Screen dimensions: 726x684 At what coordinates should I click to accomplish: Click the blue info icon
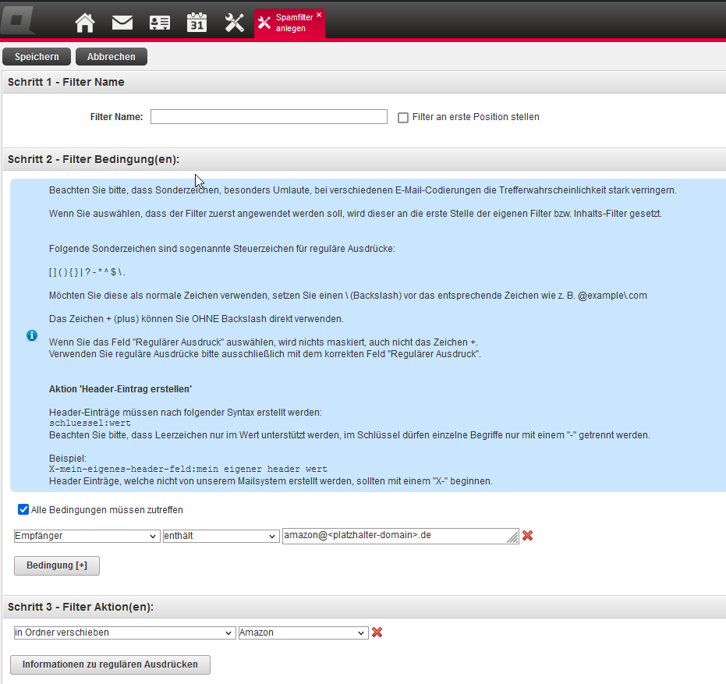pos(32,335)
